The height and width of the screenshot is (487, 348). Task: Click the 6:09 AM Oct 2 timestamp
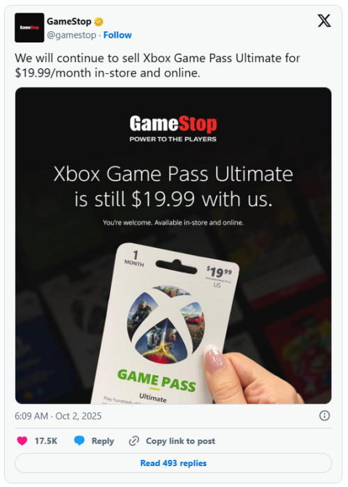58,416
